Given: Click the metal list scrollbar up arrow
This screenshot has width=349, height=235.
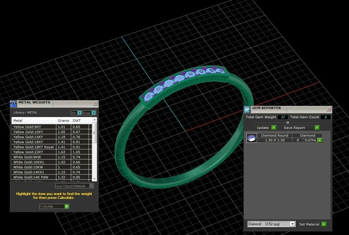Looking at the screenshot, I should tap(95, 120).
